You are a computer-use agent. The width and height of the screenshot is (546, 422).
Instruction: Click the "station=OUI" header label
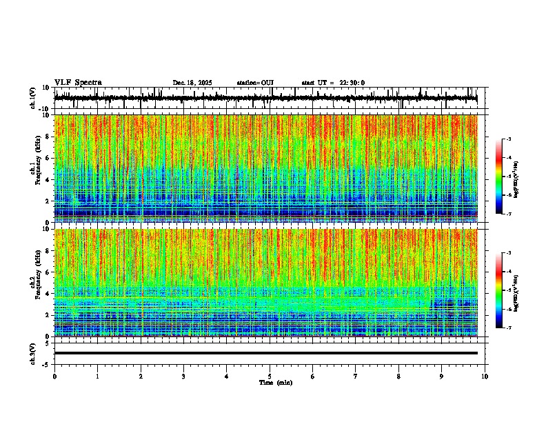coord(255,83)
